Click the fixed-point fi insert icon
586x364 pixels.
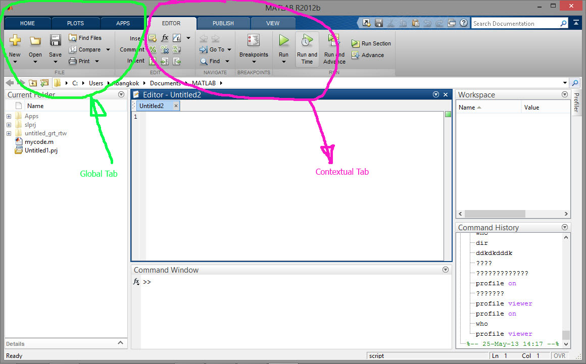coord(177,38)
